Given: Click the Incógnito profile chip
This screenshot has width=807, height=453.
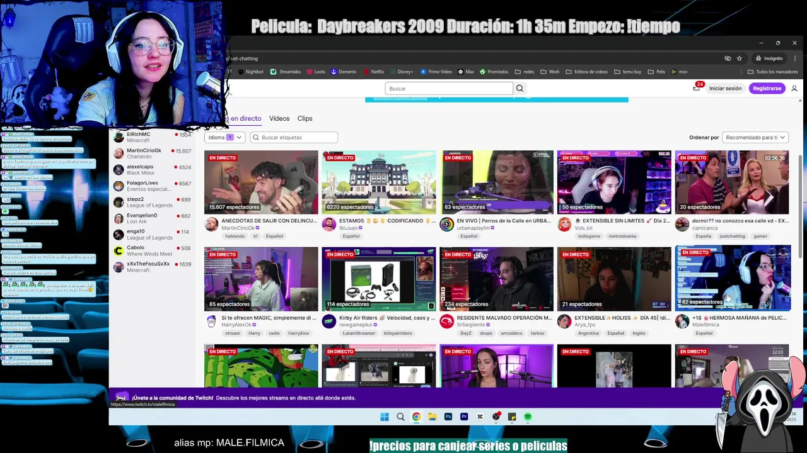Looking at the screenshot, I should point(769,59).
